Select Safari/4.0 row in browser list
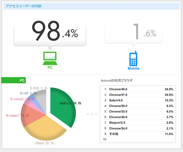This screenshot has height=152, width=183. (x=138, y=100)
